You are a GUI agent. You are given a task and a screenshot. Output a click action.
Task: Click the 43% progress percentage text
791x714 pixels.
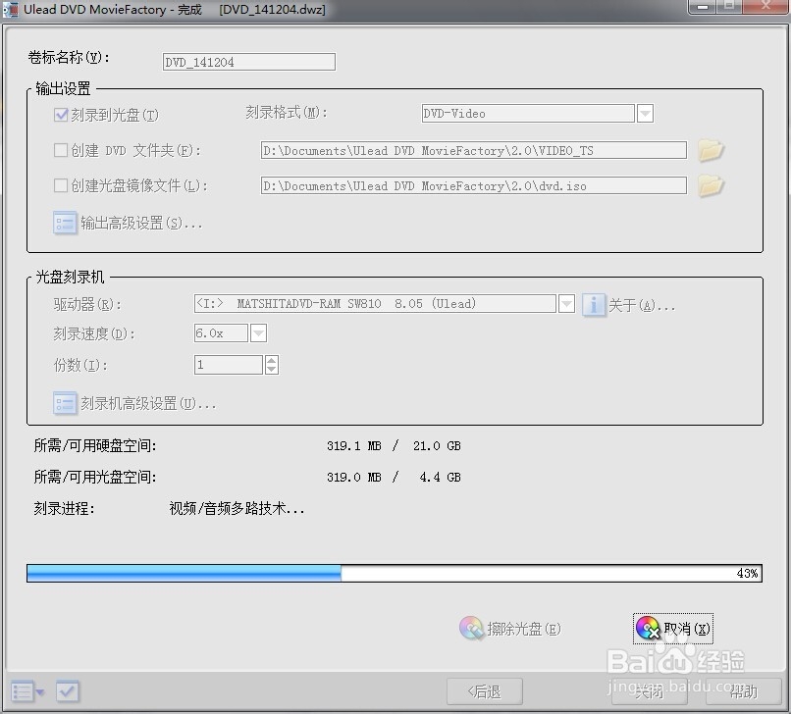click(747, 573)
